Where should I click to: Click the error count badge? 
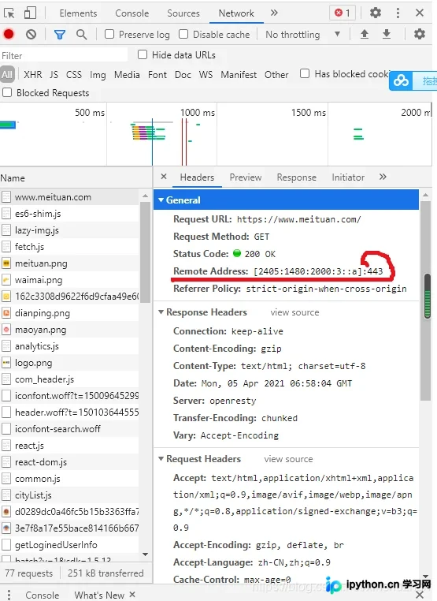(343, 13)
